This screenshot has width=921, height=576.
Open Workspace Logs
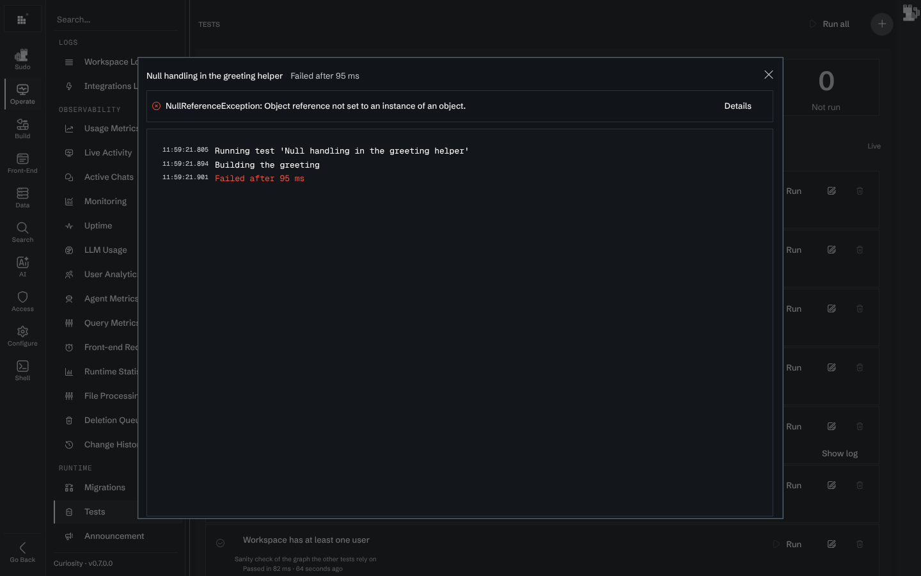click(101, 62)
